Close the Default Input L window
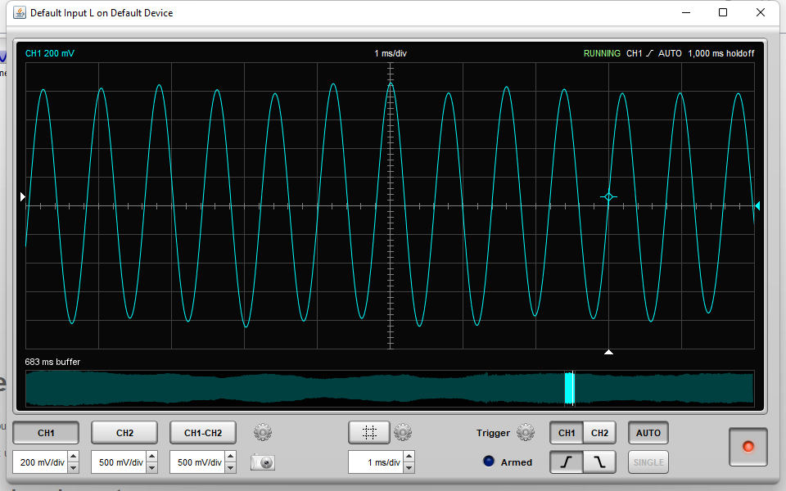 click(761, 12)
